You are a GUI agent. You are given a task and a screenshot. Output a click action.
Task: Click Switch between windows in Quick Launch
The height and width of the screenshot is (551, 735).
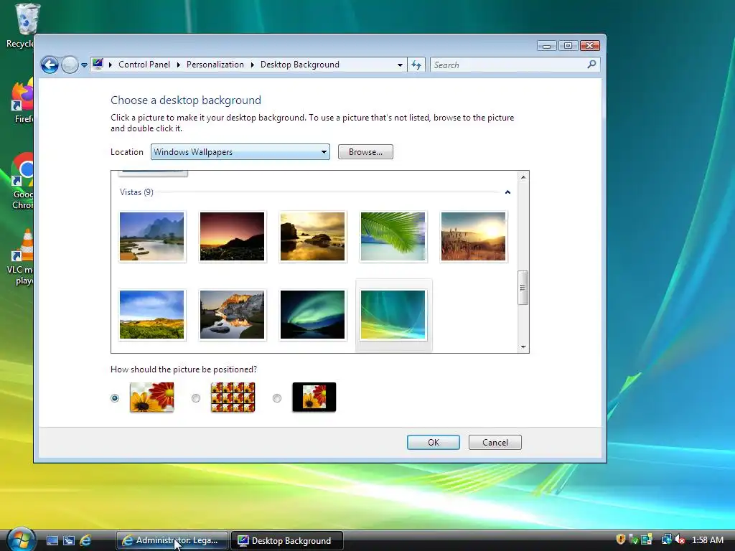tap(69, 540)
